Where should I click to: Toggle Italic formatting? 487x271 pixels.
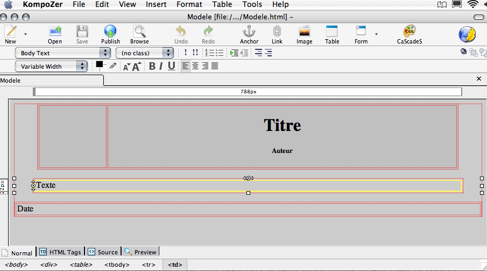(161, 66)
